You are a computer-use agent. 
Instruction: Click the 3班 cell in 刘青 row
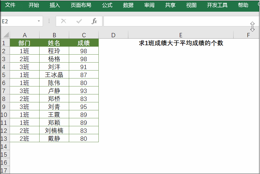[x=24, y=107]
